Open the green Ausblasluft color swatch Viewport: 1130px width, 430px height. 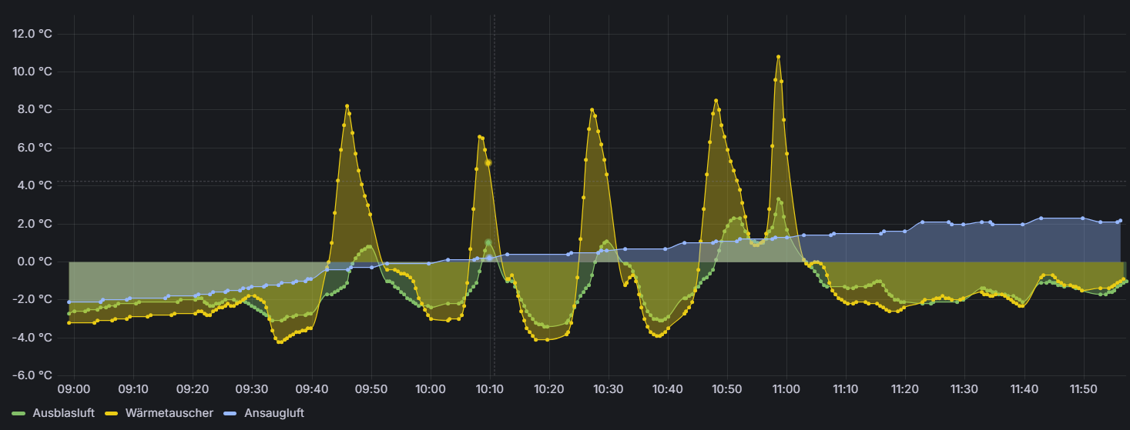pos(18,413)
